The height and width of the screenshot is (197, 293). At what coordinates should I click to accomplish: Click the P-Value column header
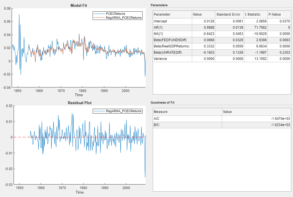pyautogui.click(x=279, y=14)
